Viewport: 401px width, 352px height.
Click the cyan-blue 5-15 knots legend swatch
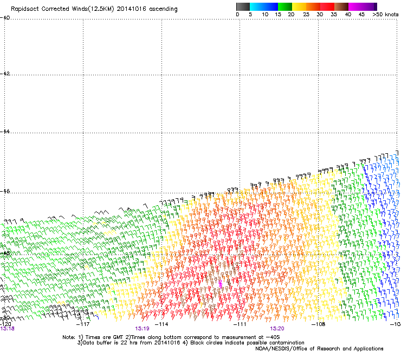(x=264, y=6)
